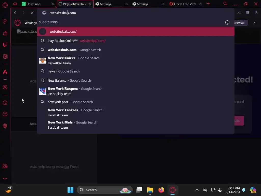Viewport: 261px width, 196px height.
Task: Stop loading the current page
Action: [x=32, y=13]
